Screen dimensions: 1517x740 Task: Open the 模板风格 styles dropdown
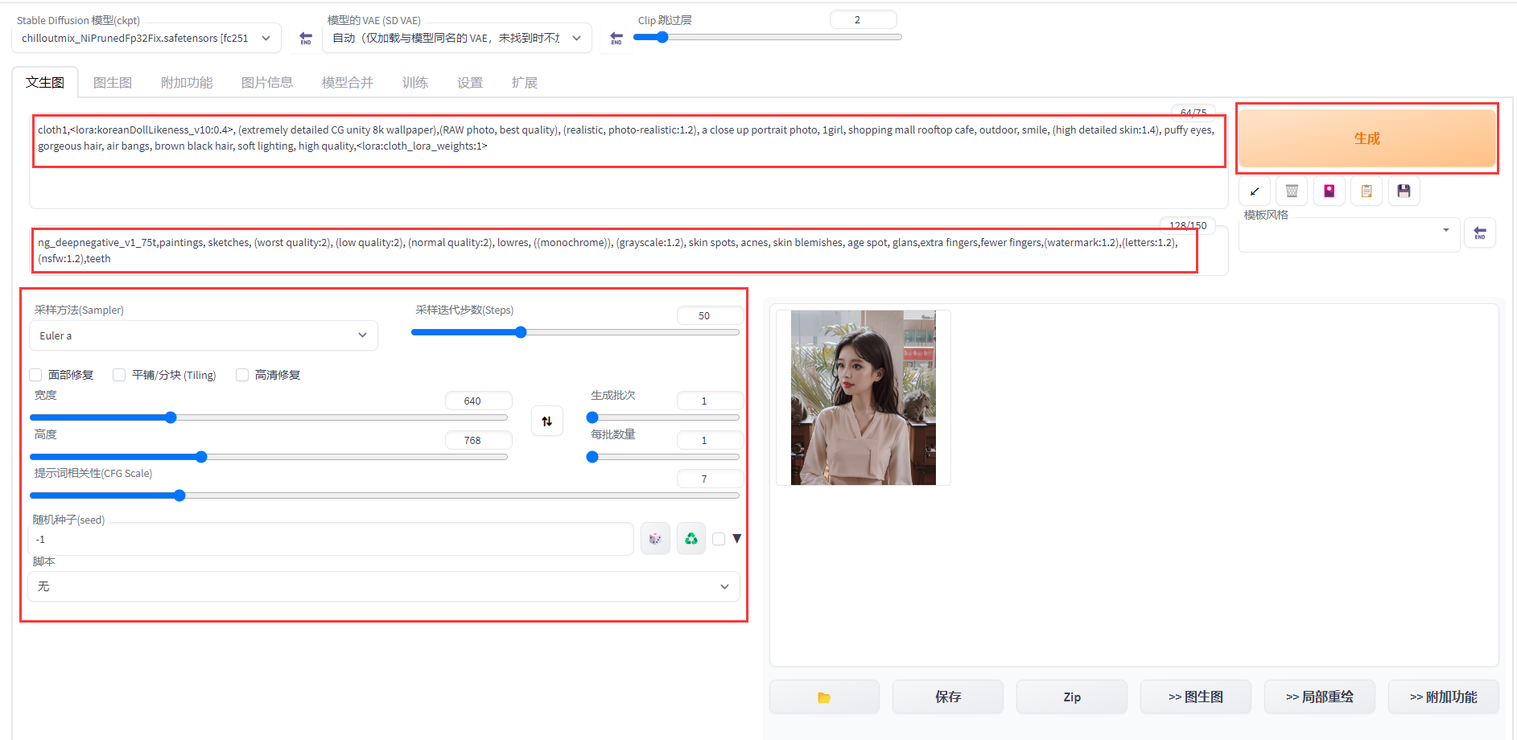click(x=1349, y=235)
